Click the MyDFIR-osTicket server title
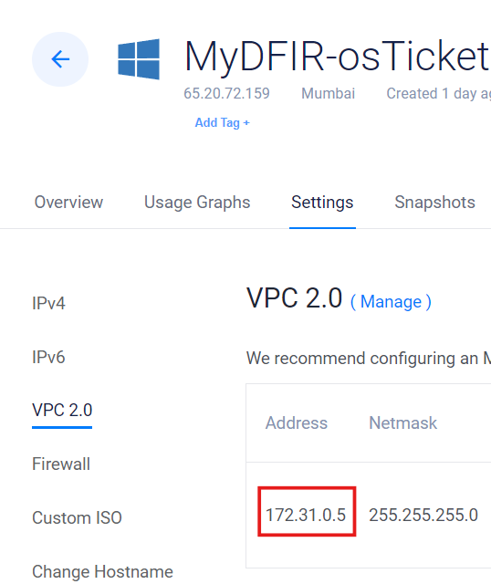This screenshot has width=491, height=584. click(x=337, y=57)
